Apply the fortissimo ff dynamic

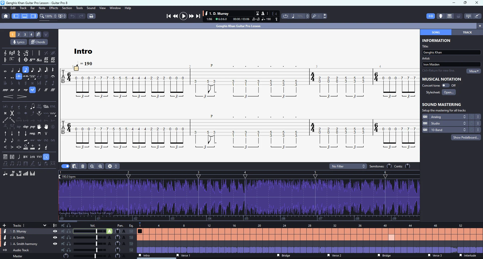pyautogui.click(x=46, y=90)
